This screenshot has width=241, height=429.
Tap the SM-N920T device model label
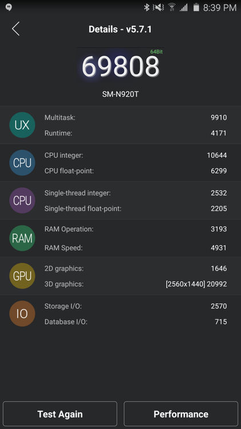click(120, 95)
